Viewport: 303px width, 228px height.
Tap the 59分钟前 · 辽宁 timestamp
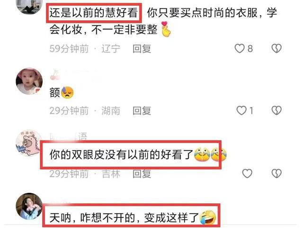pos(85,48)
